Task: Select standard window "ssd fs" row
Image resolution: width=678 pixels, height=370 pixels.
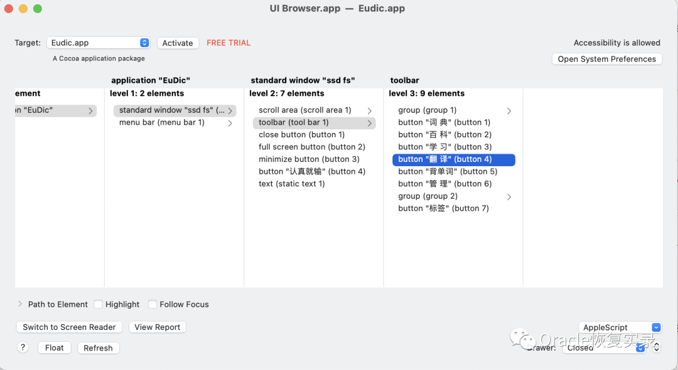Action: [175, 110]
